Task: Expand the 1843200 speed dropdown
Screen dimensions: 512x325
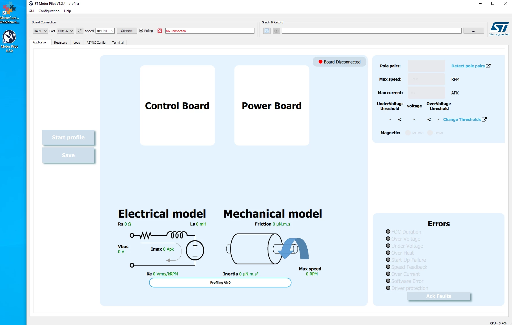Action: tap(105, 31)
